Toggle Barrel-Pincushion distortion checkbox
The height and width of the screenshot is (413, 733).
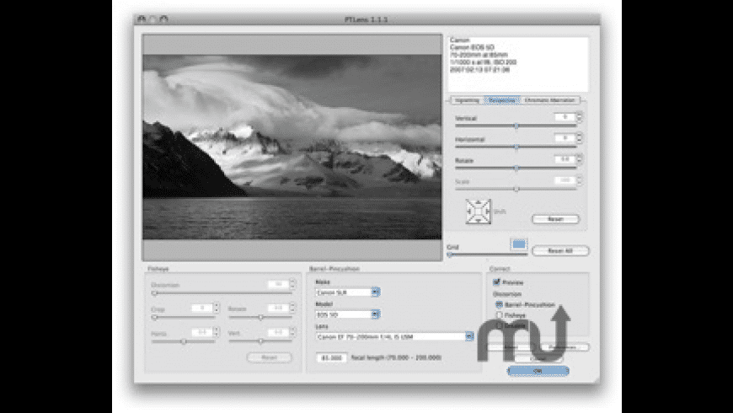coord(499,304)
